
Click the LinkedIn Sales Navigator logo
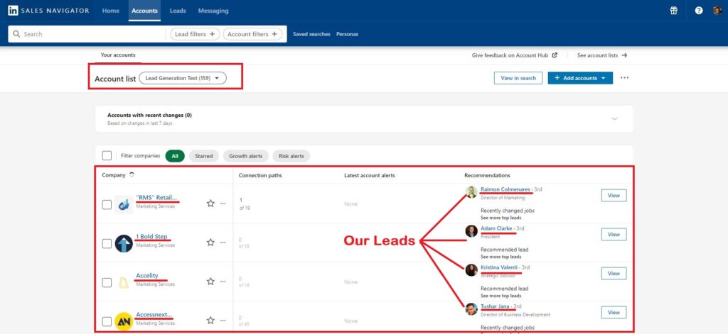click(x=48, y=10)
